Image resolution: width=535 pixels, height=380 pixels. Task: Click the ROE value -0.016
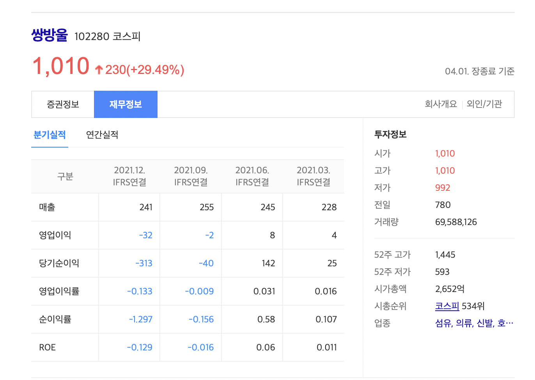[200, 347]
